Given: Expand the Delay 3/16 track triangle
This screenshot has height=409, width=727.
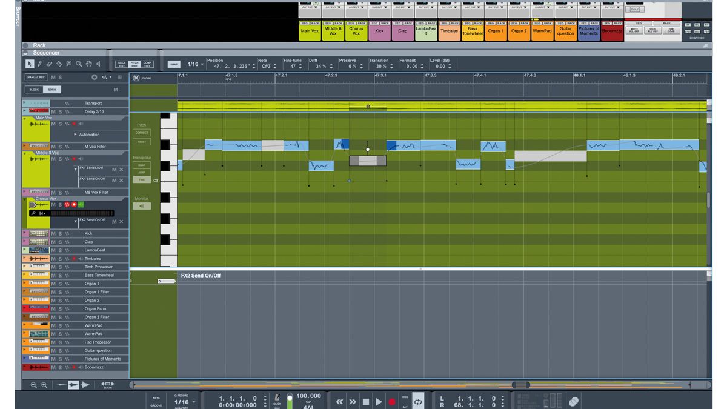Looking at the screenshot, I should point(24,111).
